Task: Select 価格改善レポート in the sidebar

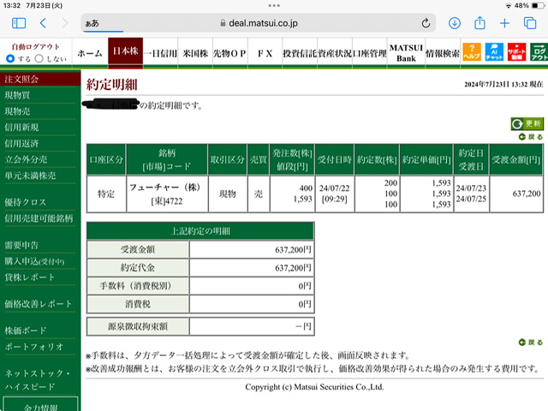Action: 38,304
